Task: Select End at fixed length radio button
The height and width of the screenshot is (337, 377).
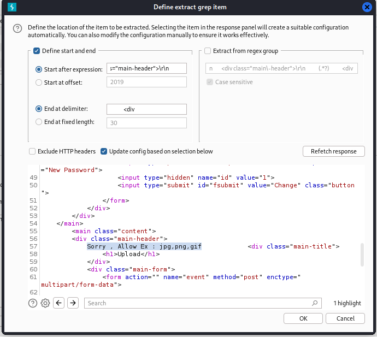Action: (39, 122)
